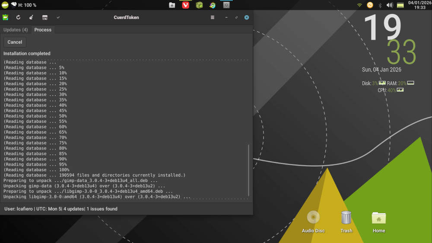Click the Bluetooth tray icon
Screen dimensions: 432x243
[380, 5]
